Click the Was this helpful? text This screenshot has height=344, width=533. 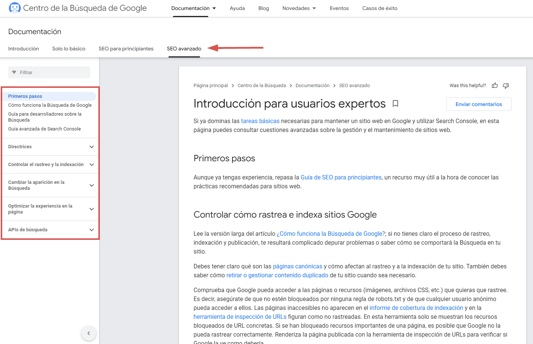pyautogui.click(x=468, y=86)
